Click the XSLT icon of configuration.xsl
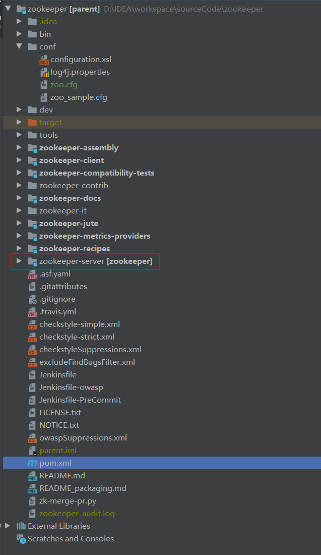 click(x=44, y=60)
